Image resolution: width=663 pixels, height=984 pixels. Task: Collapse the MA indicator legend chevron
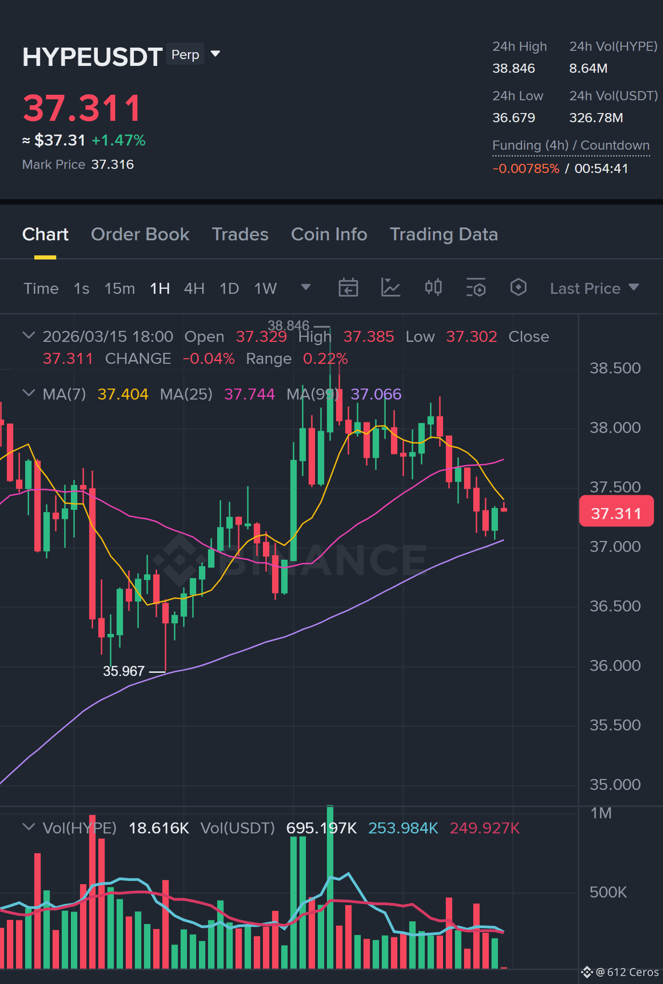tap(28, 393)
